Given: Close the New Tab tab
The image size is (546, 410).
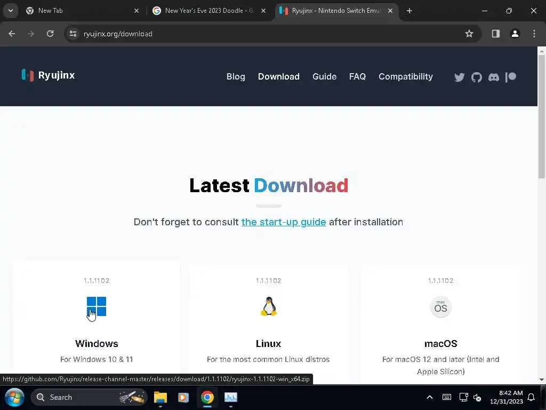Looking at the screenshot, I should 136,11.
